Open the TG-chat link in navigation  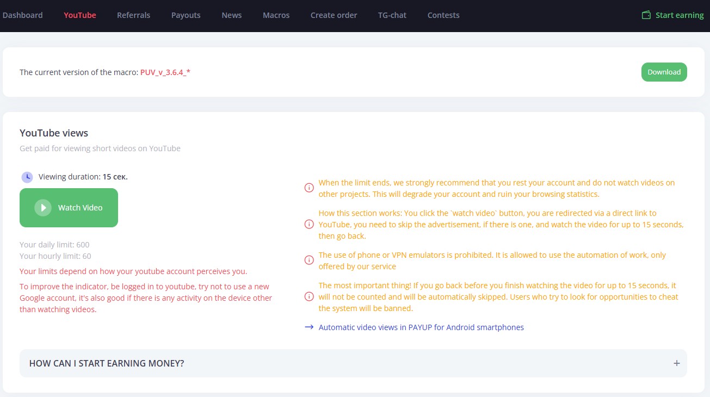pyautogui.click(x=392, y=15)
